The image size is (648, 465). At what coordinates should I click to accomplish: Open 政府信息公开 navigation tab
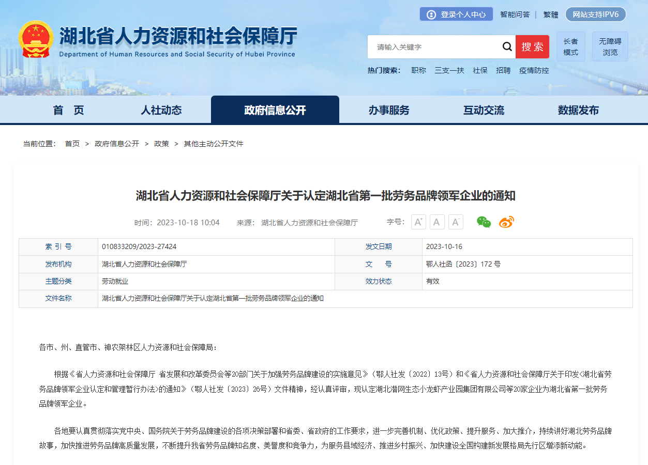point(275,110)
